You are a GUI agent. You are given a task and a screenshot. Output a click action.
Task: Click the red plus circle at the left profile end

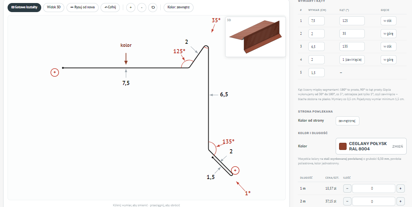55,72
